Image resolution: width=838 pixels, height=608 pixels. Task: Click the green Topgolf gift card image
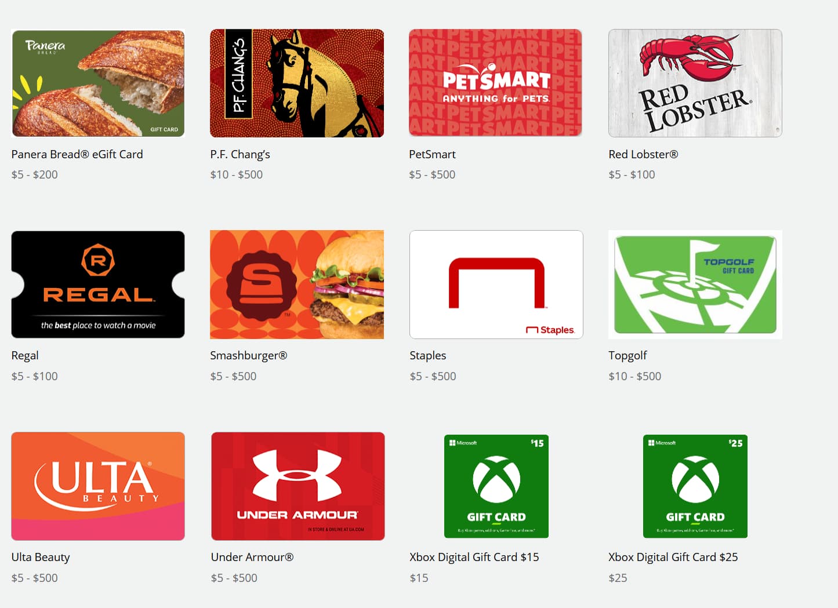(695, 285)
